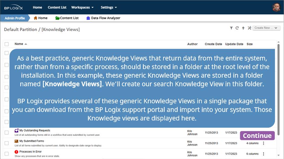The image size is (284, 159).
Task: Open the user profile avatar
Action: [x=276, y=8]
